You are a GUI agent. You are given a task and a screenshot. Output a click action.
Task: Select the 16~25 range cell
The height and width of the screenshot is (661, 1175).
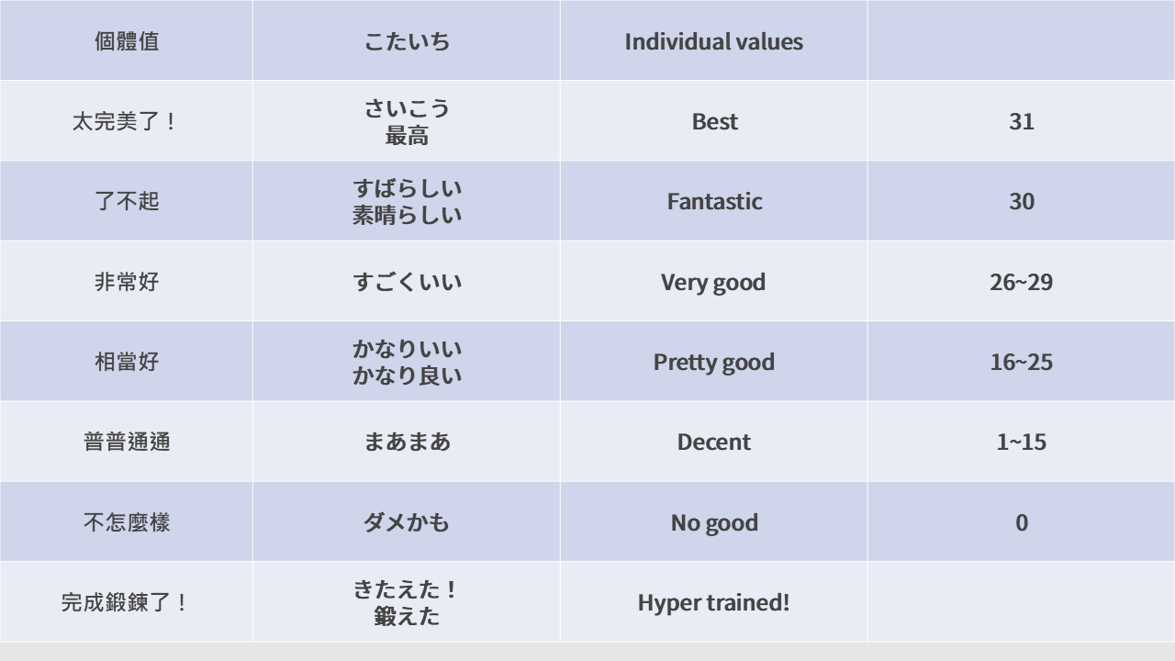[1021, 362]
